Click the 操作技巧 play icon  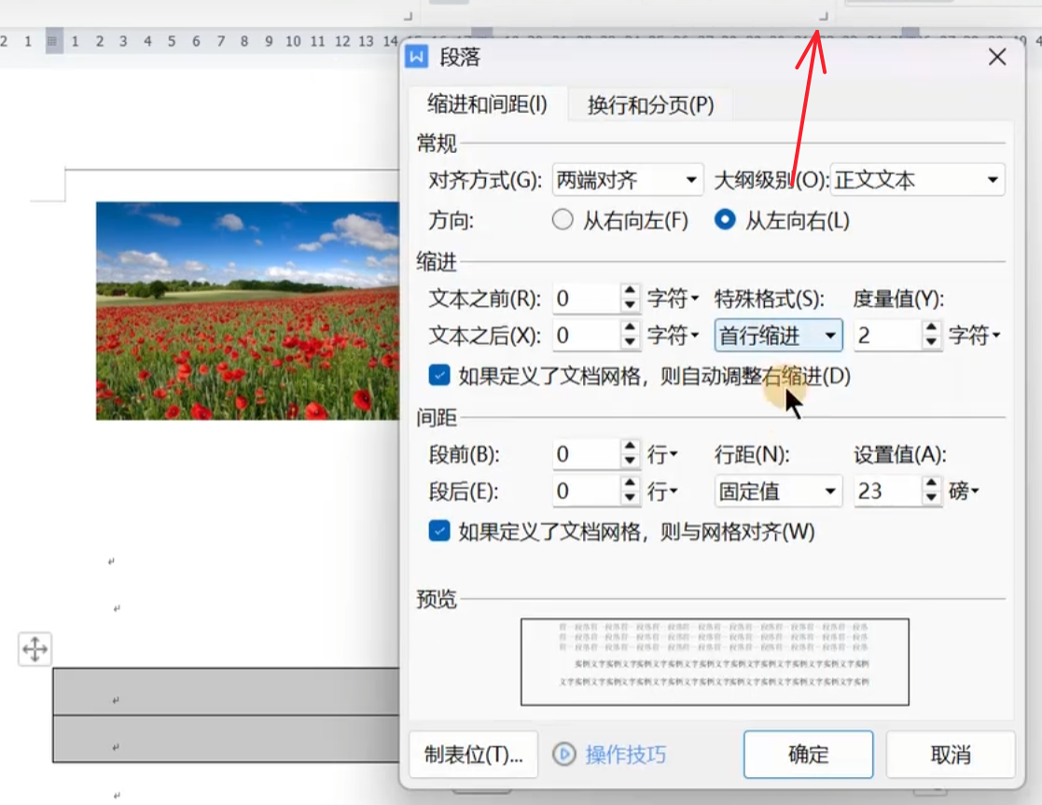tap(564, 755)
